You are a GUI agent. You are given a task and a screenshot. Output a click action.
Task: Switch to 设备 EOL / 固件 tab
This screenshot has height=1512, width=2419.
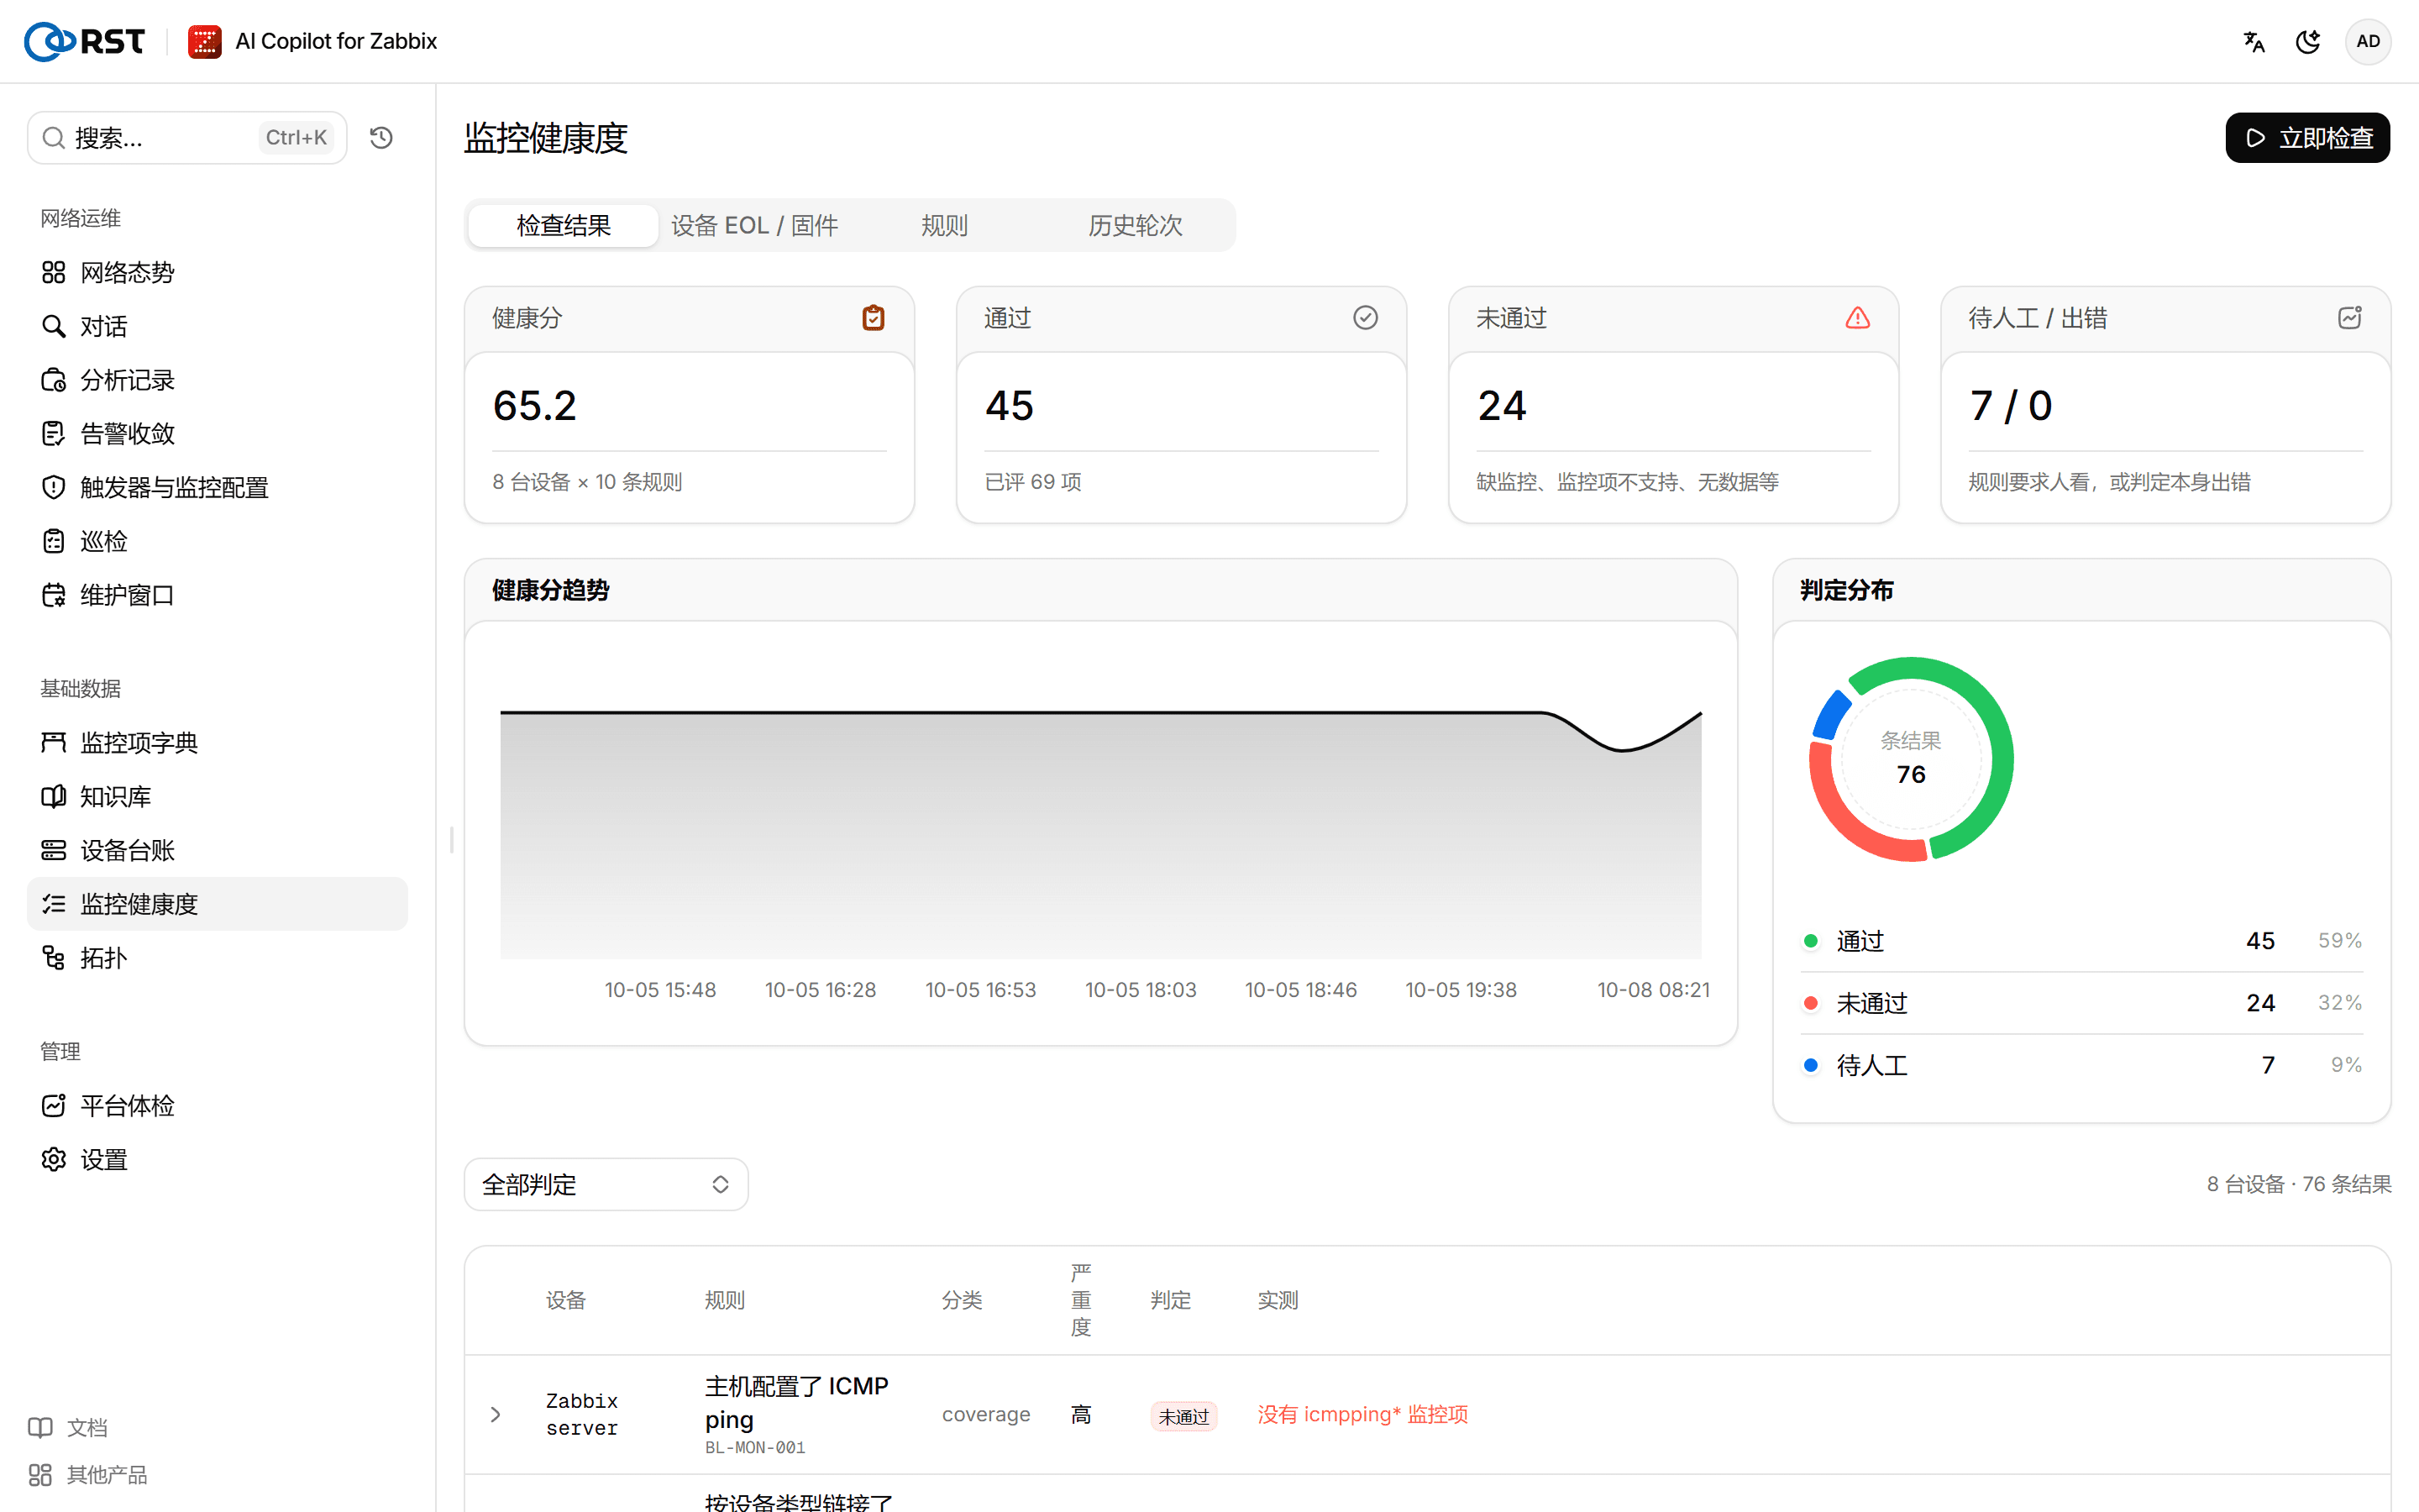click(755, 225)
